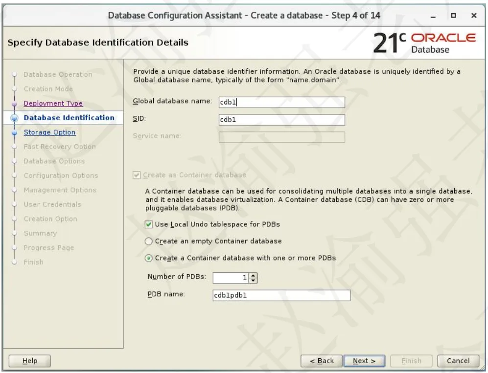Click Fast Recovery Option step label
Image resolution: width=488 pixels, height=373 pixels.
[x=60, y=147]
